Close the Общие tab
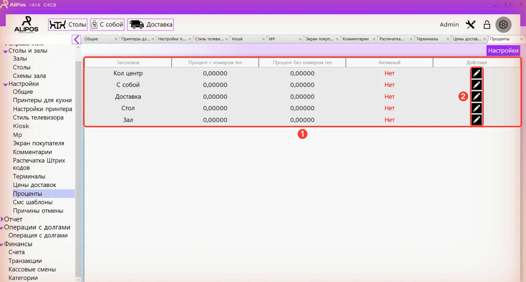The image size is (526, 282). click(x=116, y=39)
